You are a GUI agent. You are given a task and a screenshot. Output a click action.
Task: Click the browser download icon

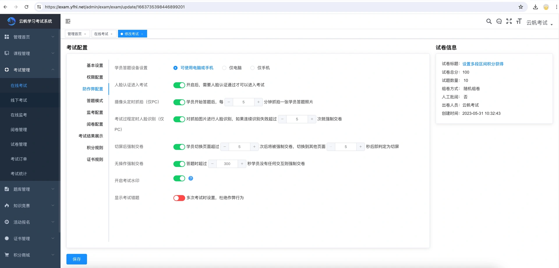point(535,7)
